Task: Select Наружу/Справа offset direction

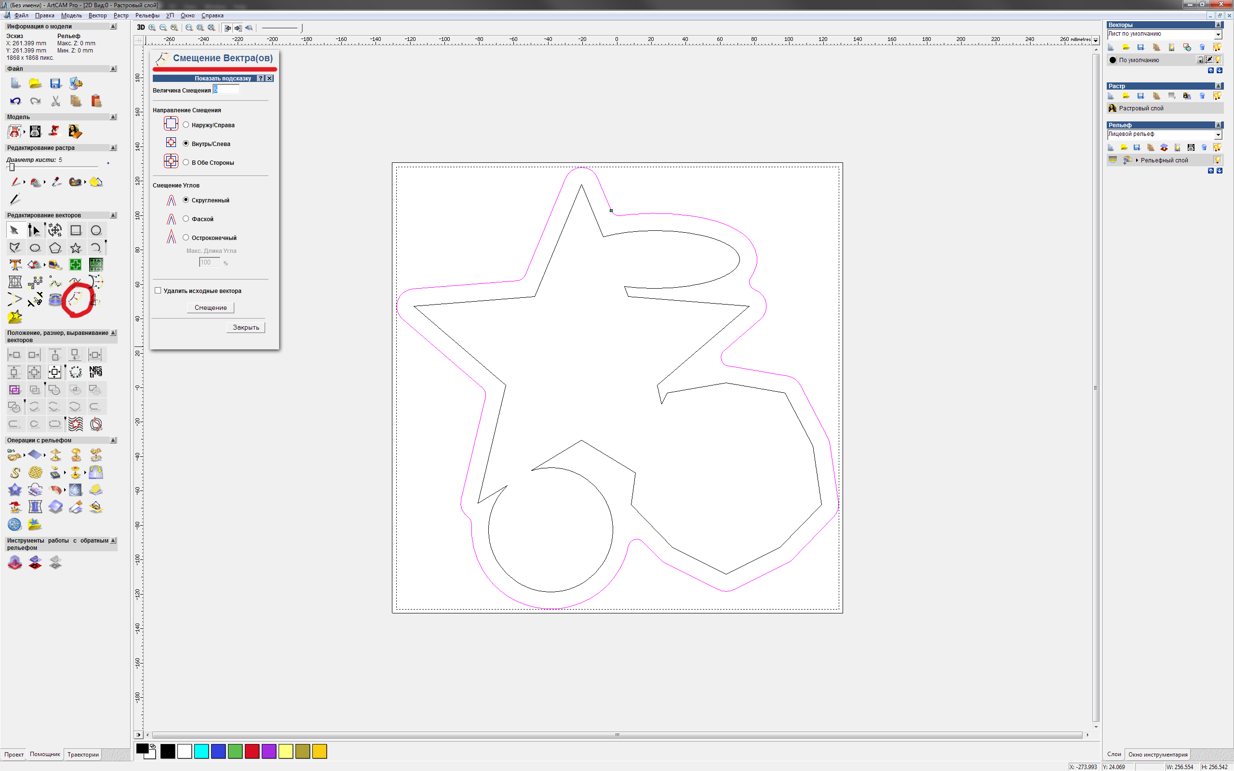Action: coord(186,125)
